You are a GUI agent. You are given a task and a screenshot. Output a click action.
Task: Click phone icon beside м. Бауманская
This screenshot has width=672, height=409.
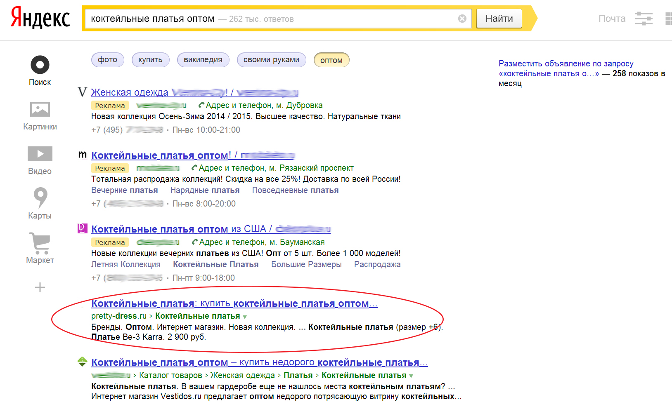point(194,242)
